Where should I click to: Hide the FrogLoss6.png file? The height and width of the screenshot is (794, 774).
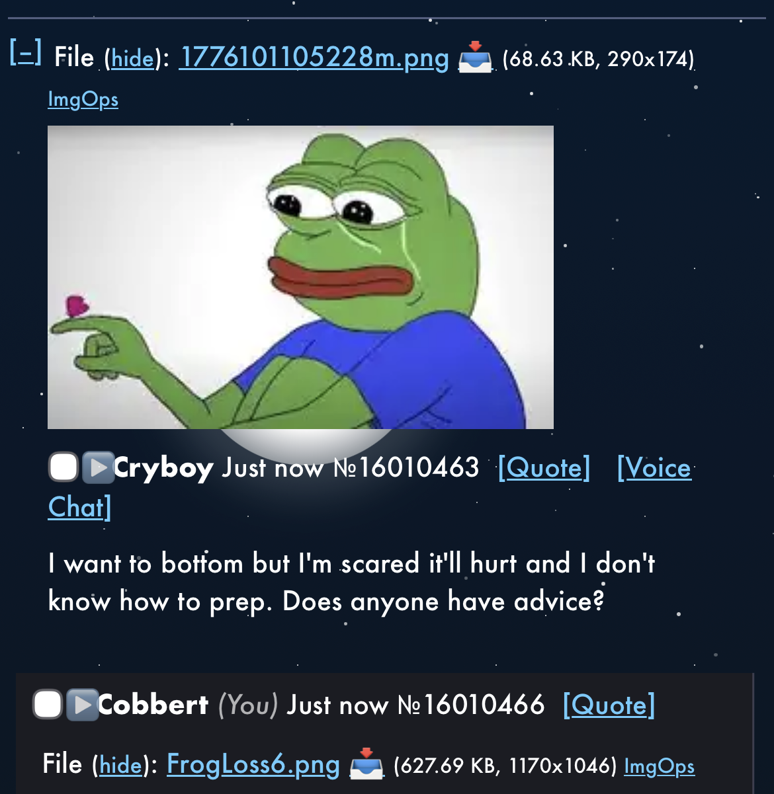(x=120, y=766)
